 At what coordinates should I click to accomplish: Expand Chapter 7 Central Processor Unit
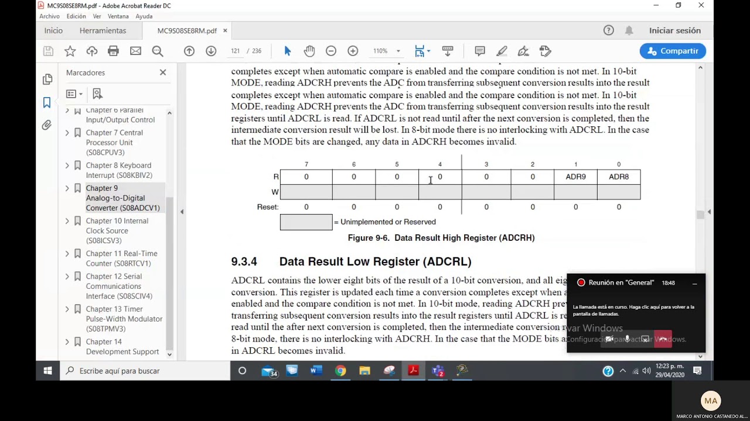click(67, 133)
